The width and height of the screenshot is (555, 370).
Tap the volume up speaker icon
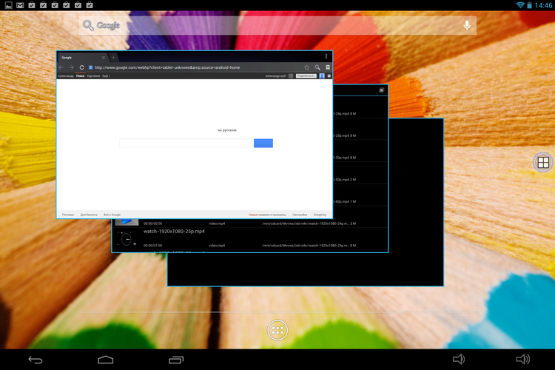(x=522, y=360)
